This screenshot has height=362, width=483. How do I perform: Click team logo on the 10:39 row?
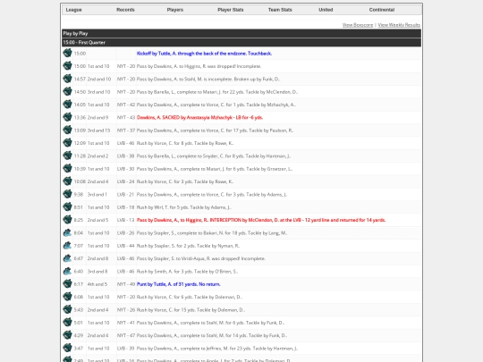(x=67, y=168)
